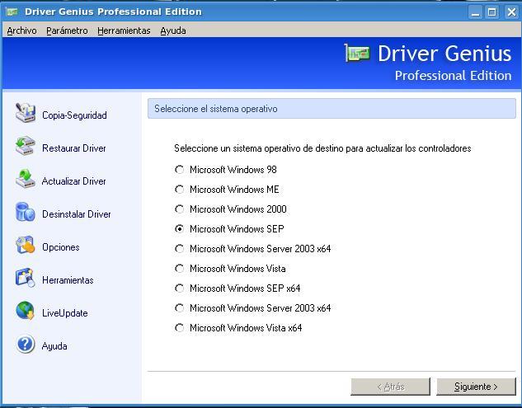The width and height of the screenshot is (522, 408).
Task: Click the Actualizar Driver sidebar label
Action: click(74, 181)
